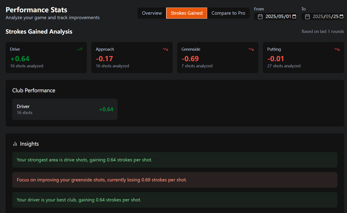This screenshot has width=347, height=213.
Task: Click the 7 shots analyzed text
Action: coord(197,66)
